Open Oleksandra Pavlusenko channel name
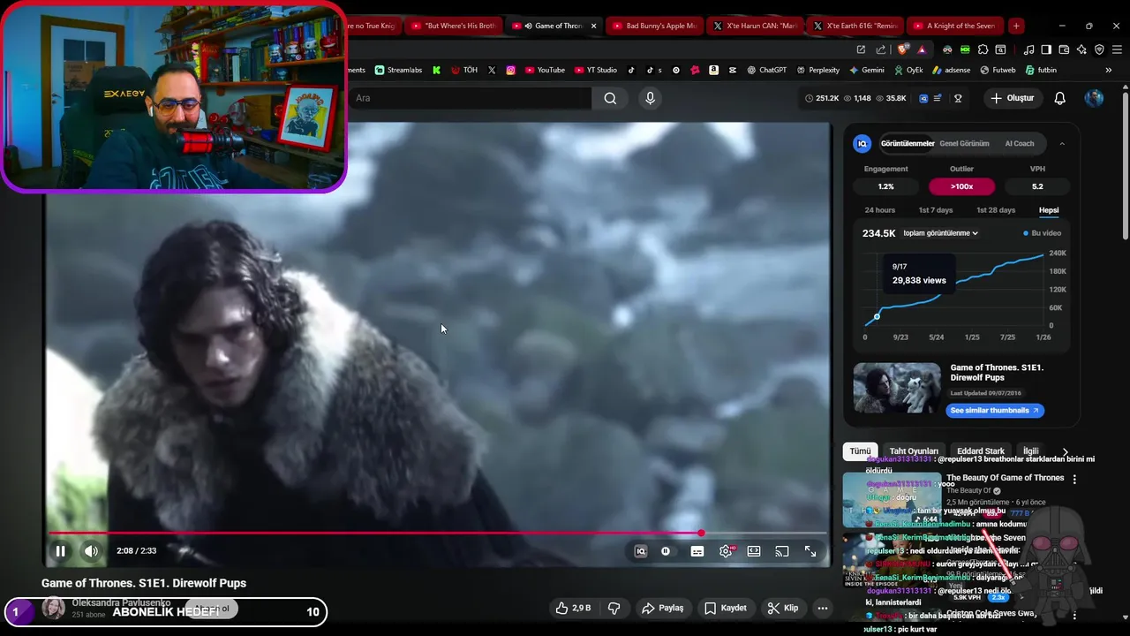1130x636 pixels. (x=121, y=602)
